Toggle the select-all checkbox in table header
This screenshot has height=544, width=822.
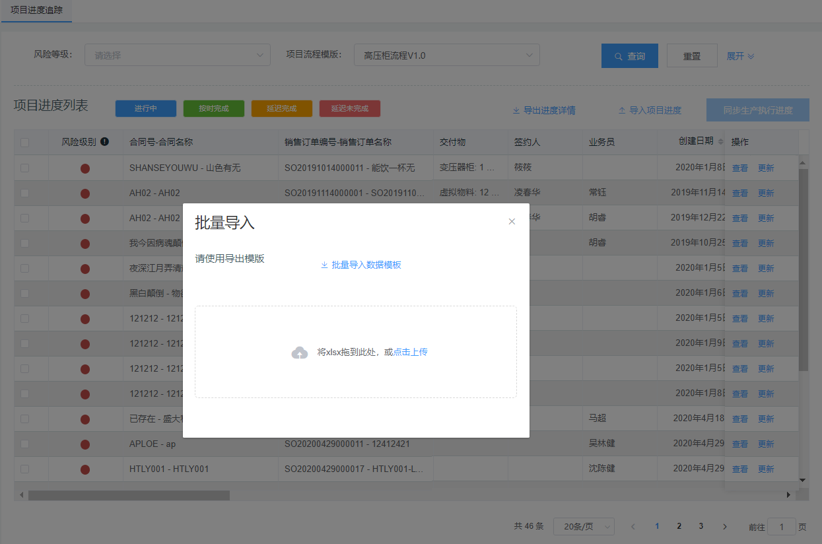click(x=25, y=142)
